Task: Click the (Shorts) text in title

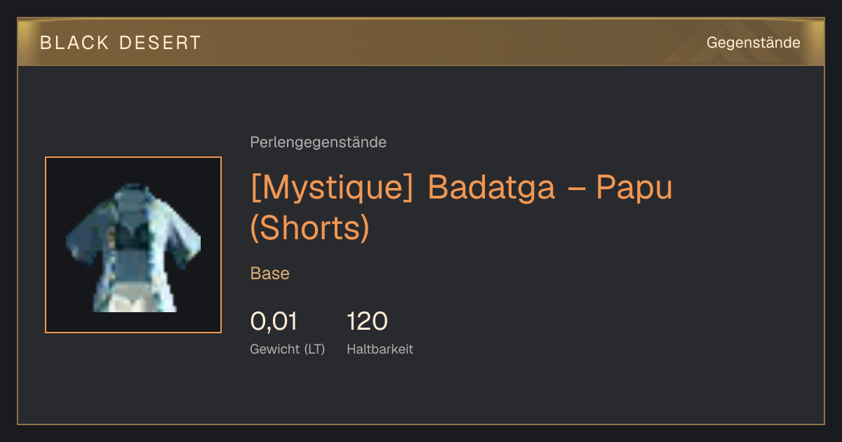Action: (x=309, y=228)
